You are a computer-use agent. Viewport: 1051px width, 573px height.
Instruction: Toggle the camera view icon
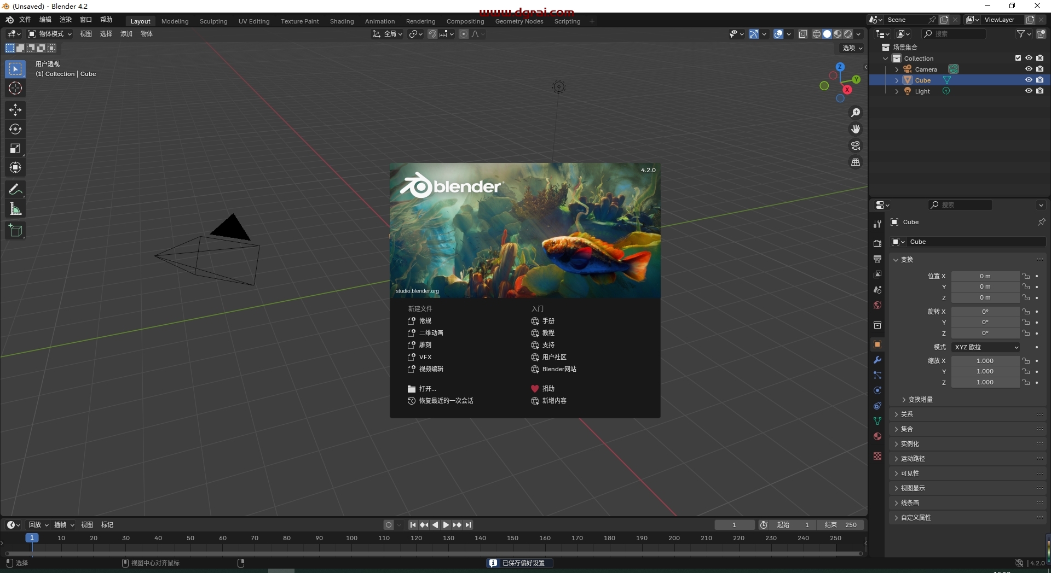pos(856,145)
